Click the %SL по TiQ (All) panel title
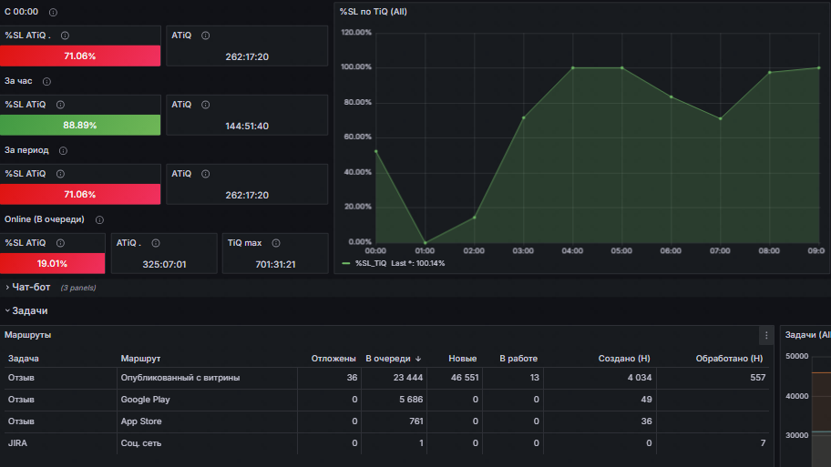Image resolution: width=831 pixels, height=467 pixels. pos(373,12)
